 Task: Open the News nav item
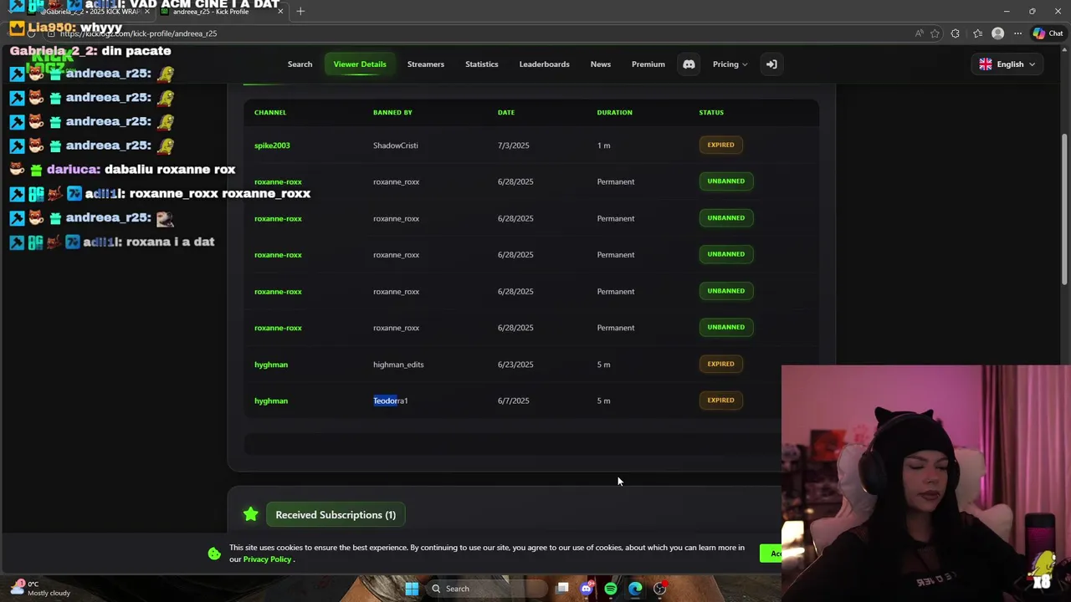[x=600, y=64]
